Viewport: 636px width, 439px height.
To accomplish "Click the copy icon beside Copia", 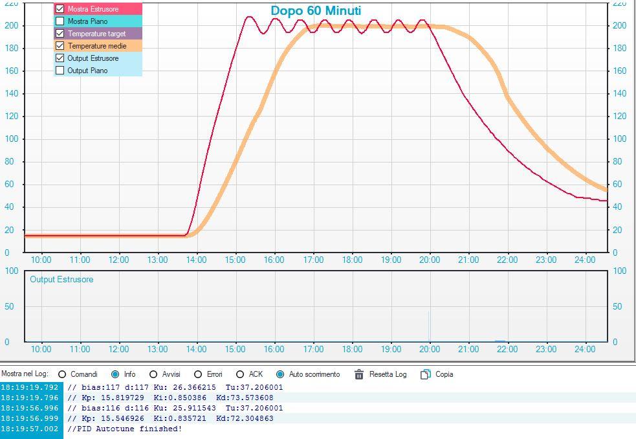I will click(426, 374).
